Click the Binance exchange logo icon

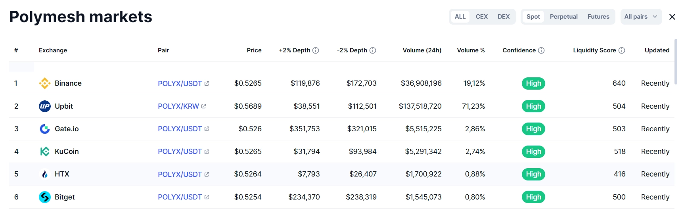(x=45, y=83)
